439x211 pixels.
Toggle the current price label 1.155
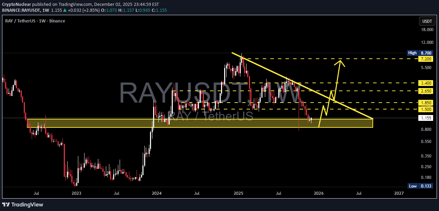(x=426, y=118)
